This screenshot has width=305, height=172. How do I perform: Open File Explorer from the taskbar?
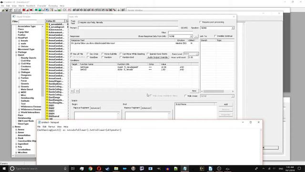[116, 169]
